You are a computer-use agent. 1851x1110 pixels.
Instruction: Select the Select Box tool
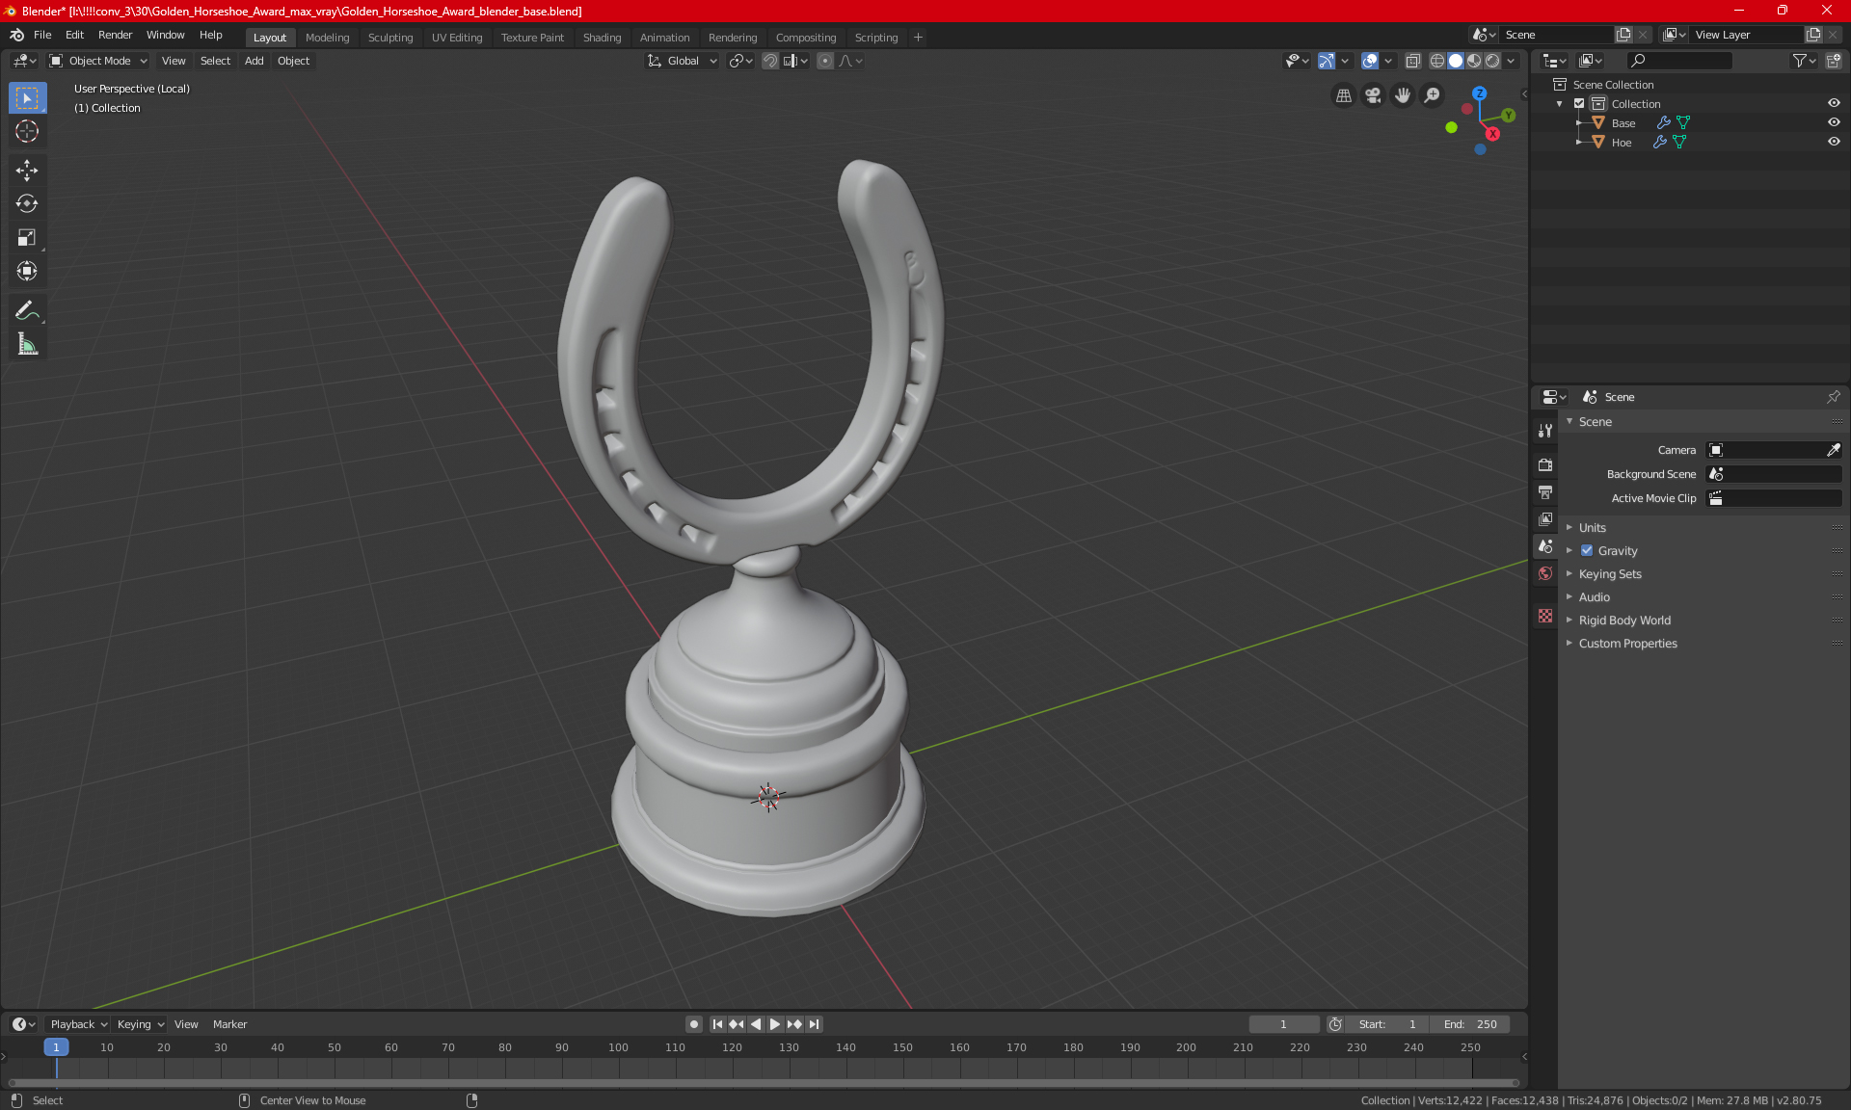27,98
